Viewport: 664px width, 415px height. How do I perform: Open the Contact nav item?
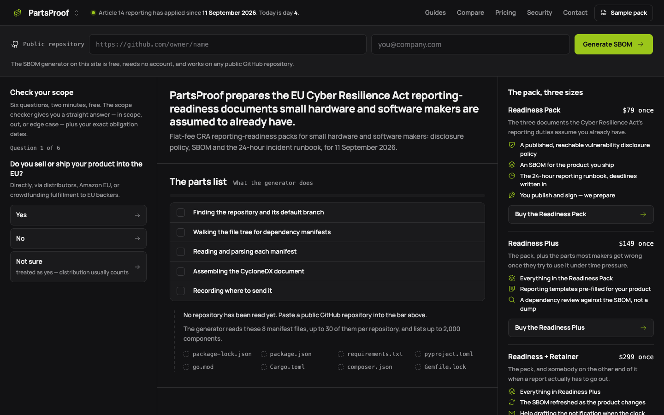(575, 13)
